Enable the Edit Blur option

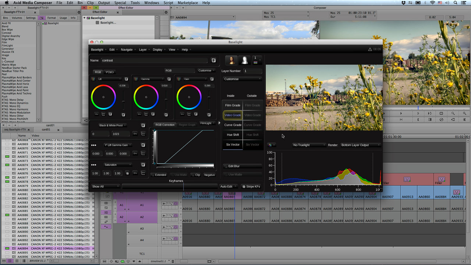(x=226, y=166)
